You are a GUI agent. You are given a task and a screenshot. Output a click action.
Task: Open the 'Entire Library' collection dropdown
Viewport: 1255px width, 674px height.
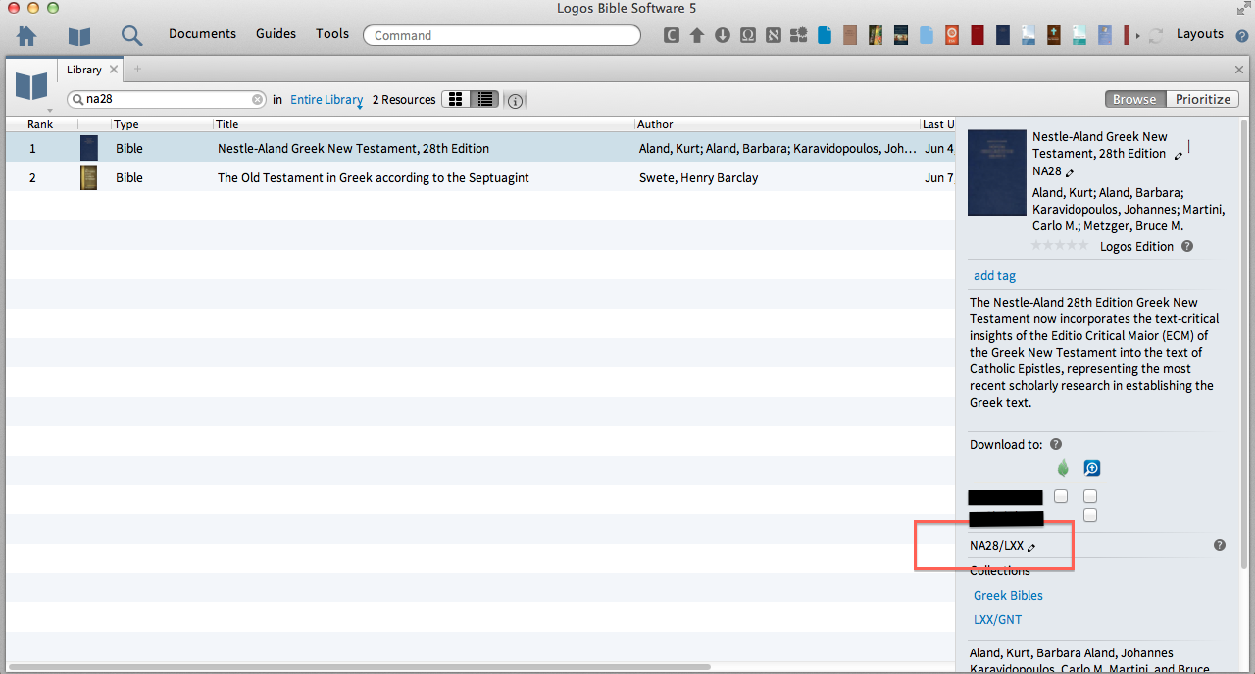[x=326, y=100]
